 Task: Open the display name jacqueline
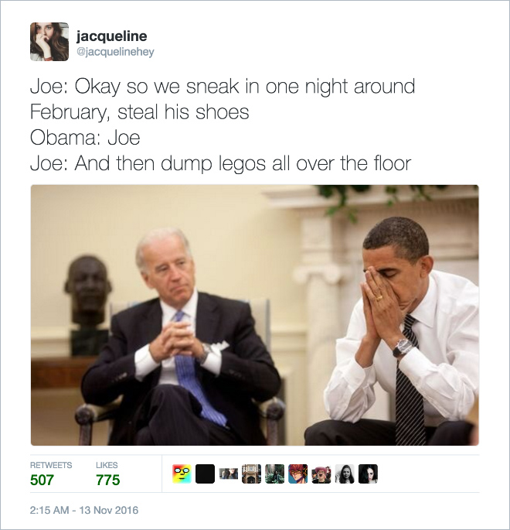(112, 36)
